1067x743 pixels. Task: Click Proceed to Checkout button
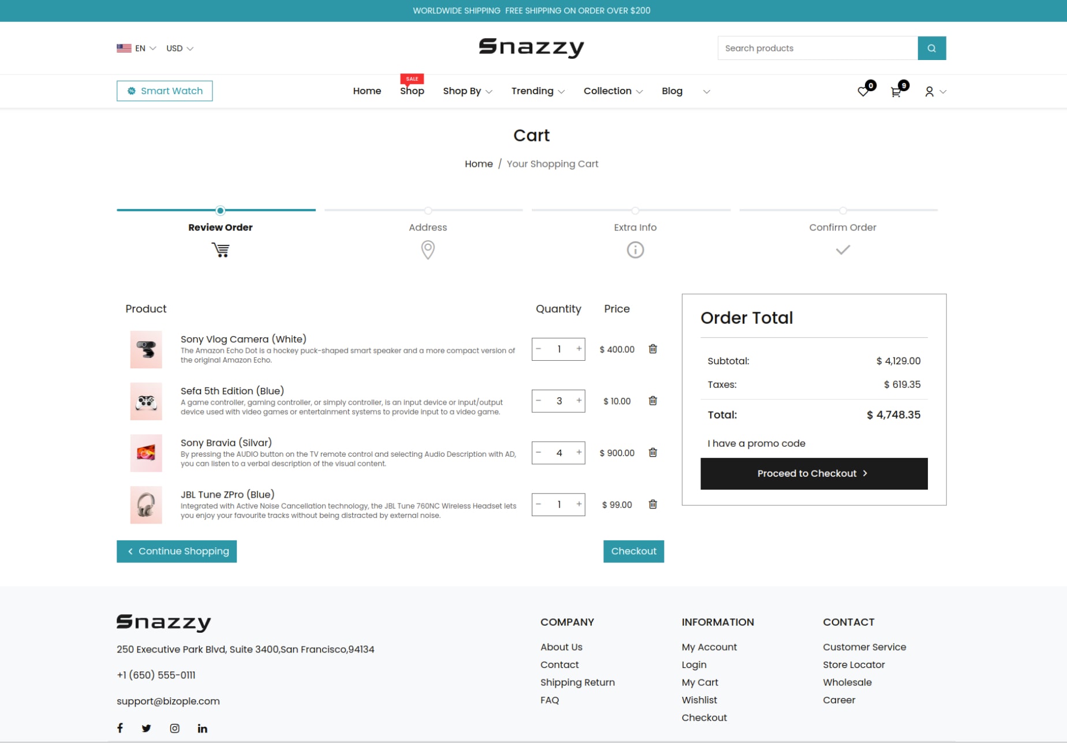(x=814, y=473)
